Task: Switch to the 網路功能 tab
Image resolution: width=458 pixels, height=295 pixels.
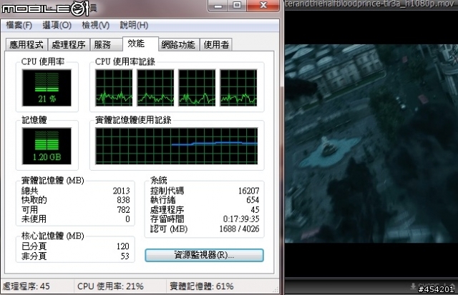Action: click(x=178, y=44)
